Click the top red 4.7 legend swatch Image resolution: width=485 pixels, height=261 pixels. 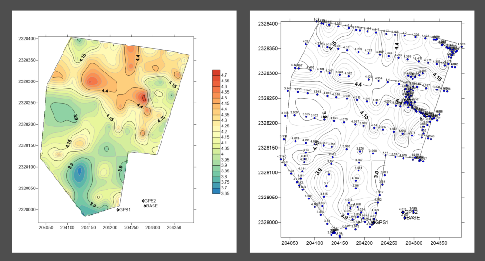coord(216,72)
